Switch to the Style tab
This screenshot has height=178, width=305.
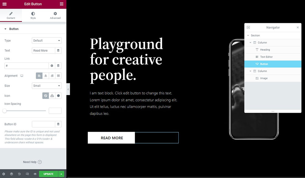33,15
